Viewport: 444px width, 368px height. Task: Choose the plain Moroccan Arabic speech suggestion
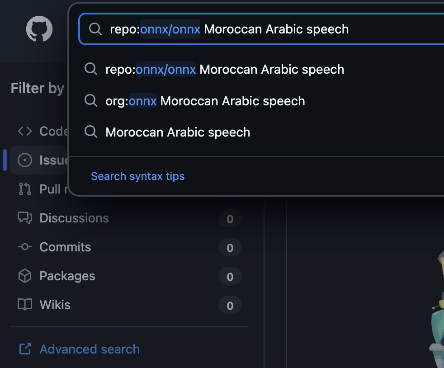178,132
